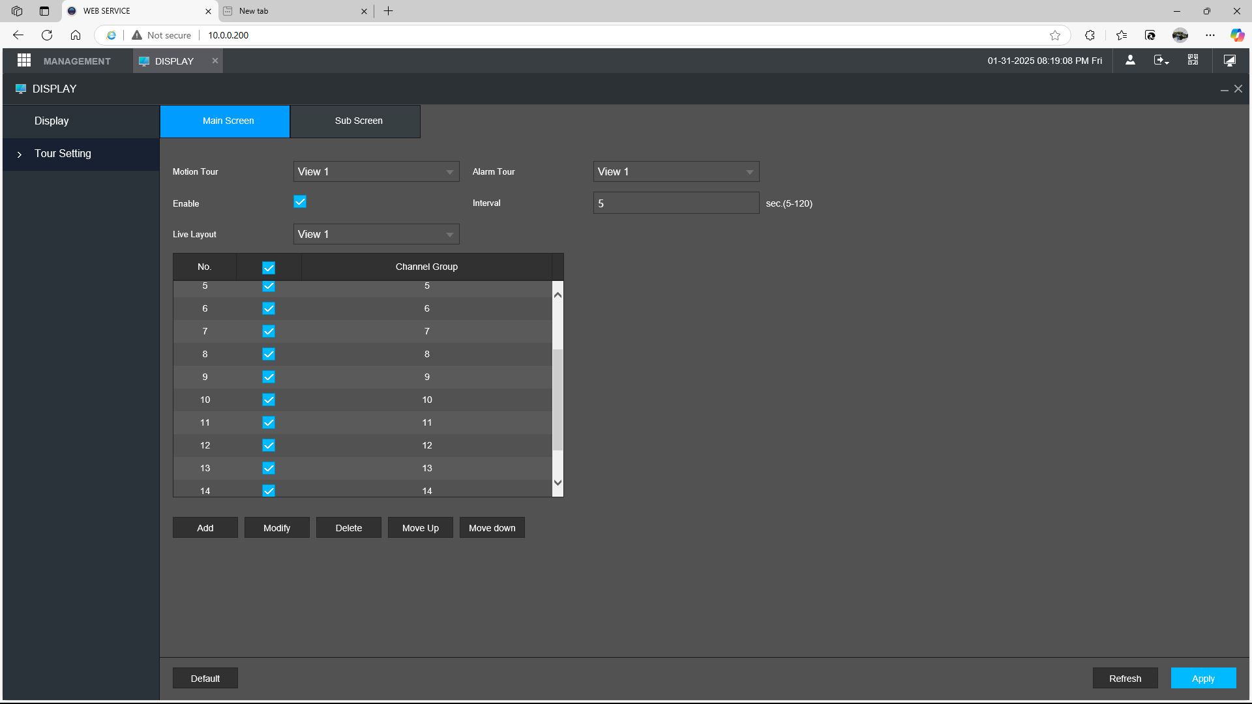Switch to Sub Screen tab
Image resolution: width=1252 pixels, height=704 pixels.
[x=355, y=121]
